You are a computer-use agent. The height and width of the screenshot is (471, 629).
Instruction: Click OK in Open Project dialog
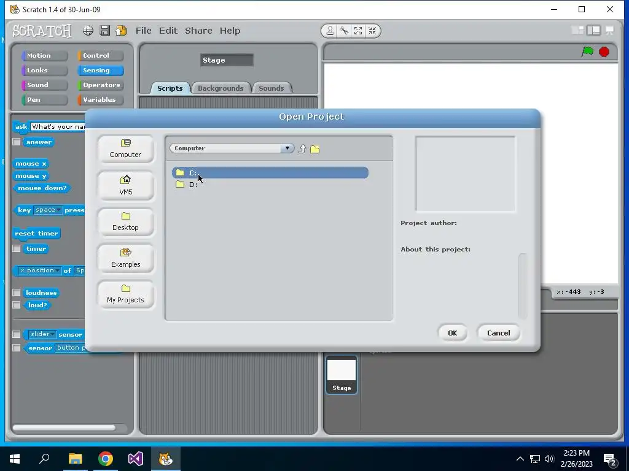point(453,333)
